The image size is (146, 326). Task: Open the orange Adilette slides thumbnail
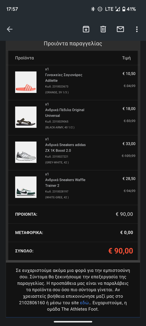click(26, 82)
